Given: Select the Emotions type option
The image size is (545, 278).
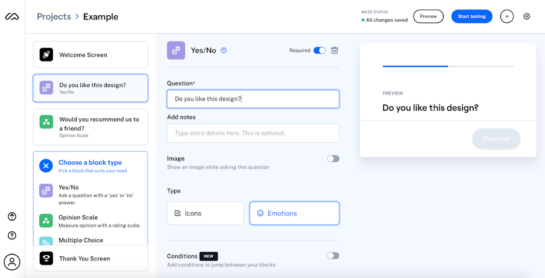Looking at the screenshot, I should (x=294, y=213).
